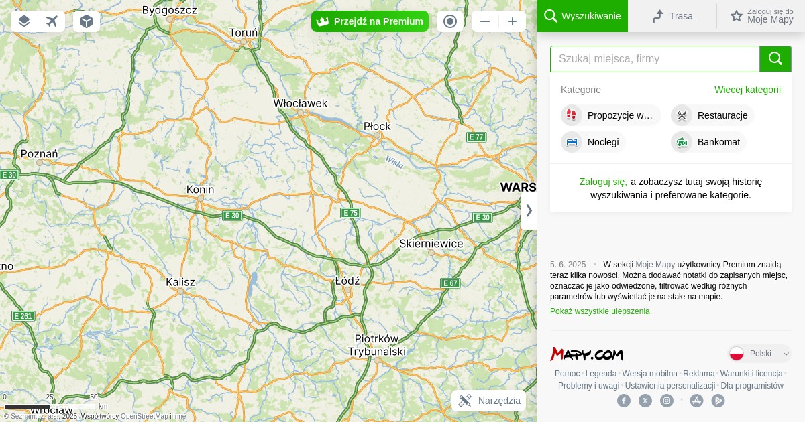Focus the Szukaj miejsca, firmy field

click(655, 59)
